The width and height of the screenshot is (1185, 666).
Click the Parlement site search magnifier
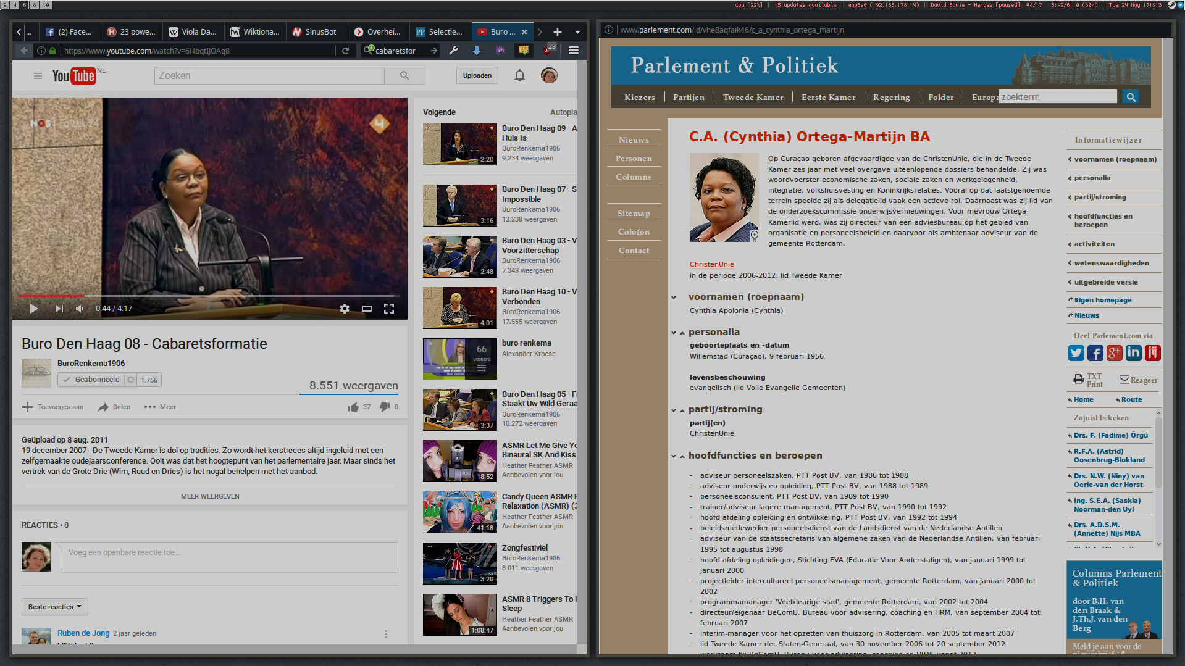pyautogui.click(x=1131, y=97)
